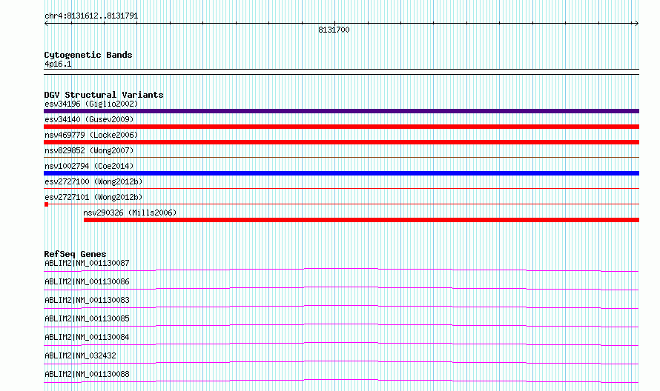
Task: Open ABLIM2|NM_001130083 transcript
Action: [x=87, y=300]
